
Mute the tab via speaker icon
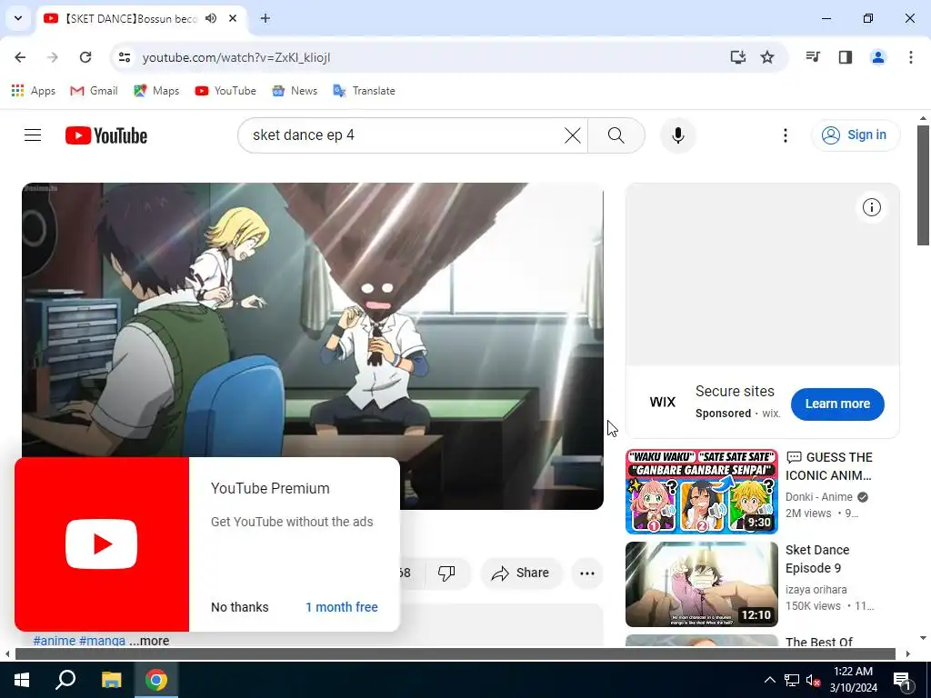click(x=211, y=18)
